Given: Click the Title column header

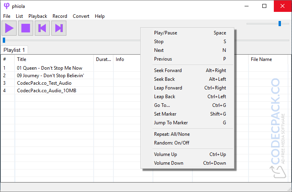Looking at the screenshot, I should pos(54,59).
